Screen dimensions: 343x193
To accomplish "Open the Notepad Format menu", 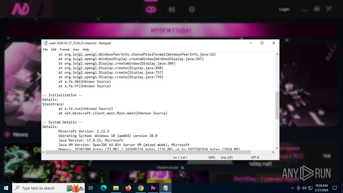I will [65, 50].
